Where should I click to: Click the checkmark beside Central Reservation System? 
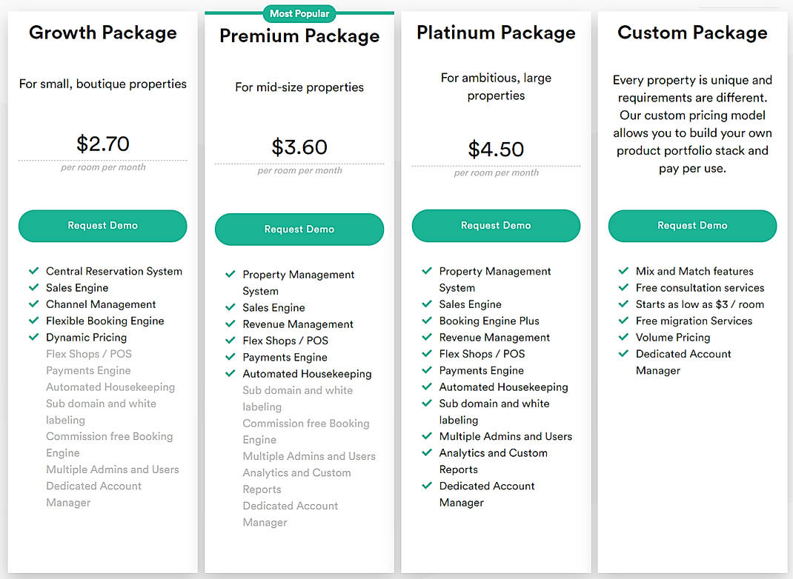pos(33,271)
